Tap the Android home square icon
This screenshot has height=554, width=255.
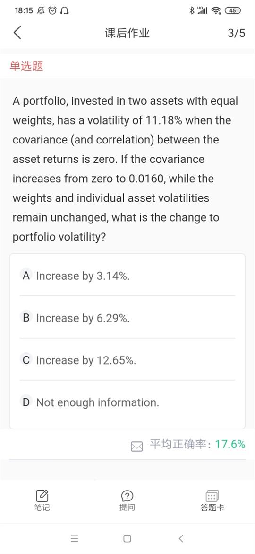click(x=127, y=538)
